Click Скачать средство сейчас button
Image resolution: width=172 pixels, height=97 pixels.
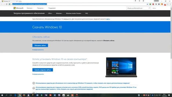(x=42, y=70)
